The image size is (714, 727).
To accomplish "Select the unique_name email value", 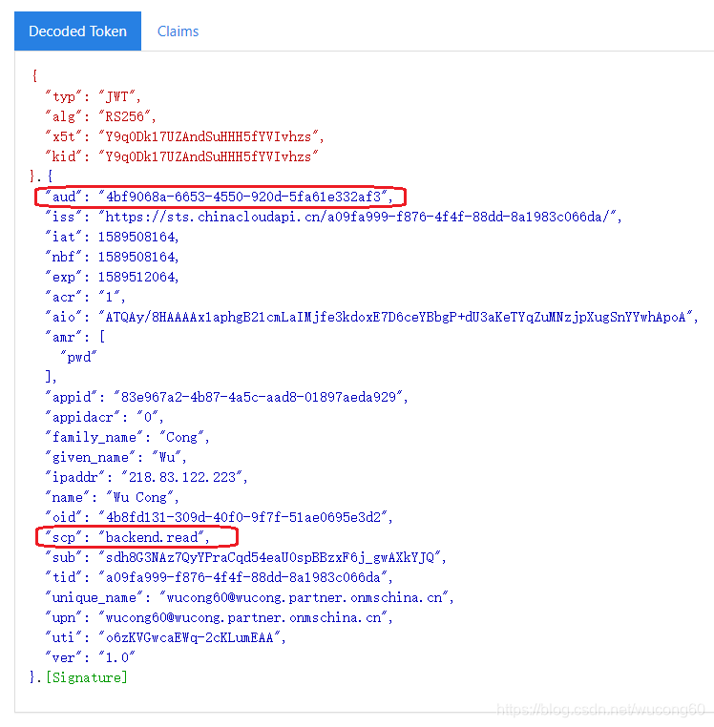I will tap(304, 597).
